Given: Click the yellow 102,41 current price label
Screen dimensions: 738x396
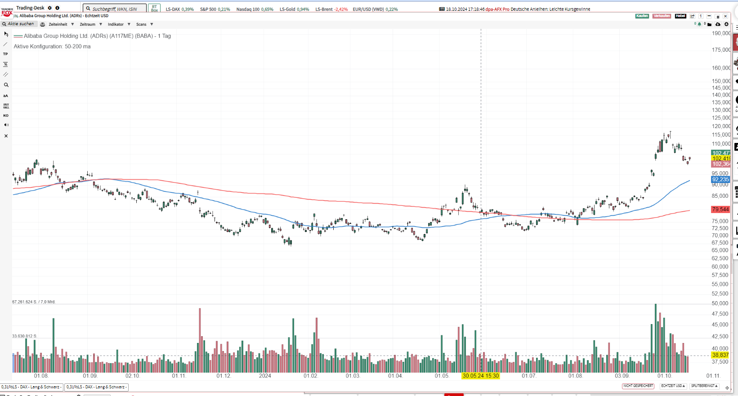Looking at the screenshot, I should point(720,159).
